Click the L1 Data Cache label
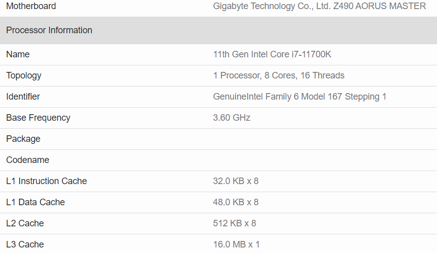The height and width of the screenshot is (253, 437). 35,202
